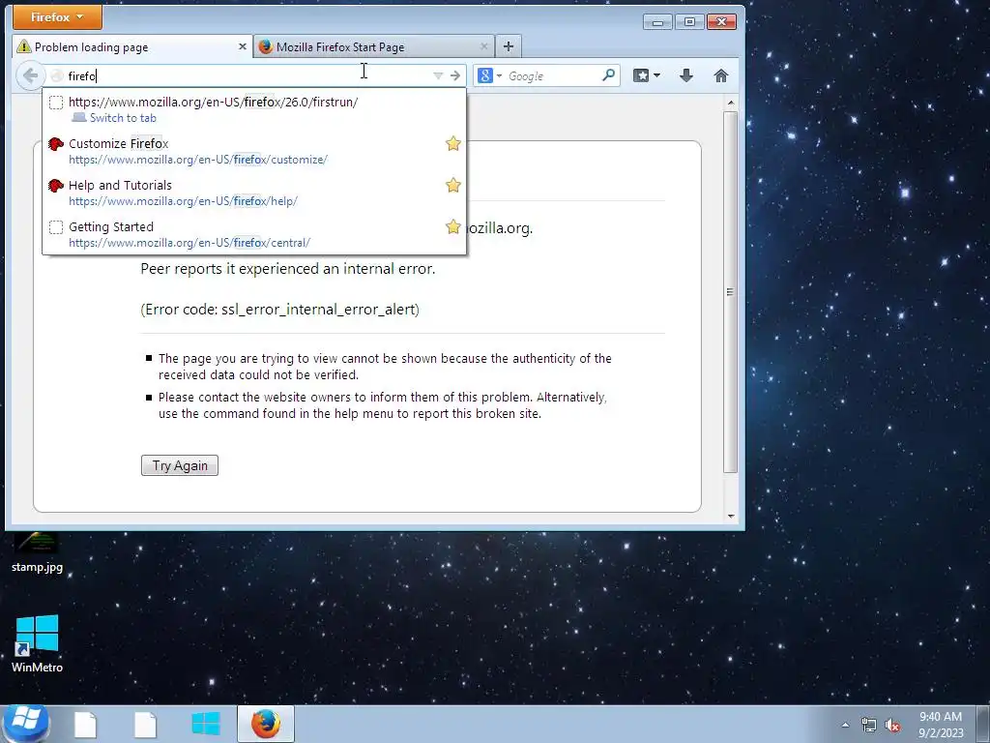Click the back navigation arrow
The height and width of the screenshot is (743, 990).
coord(30,75)
